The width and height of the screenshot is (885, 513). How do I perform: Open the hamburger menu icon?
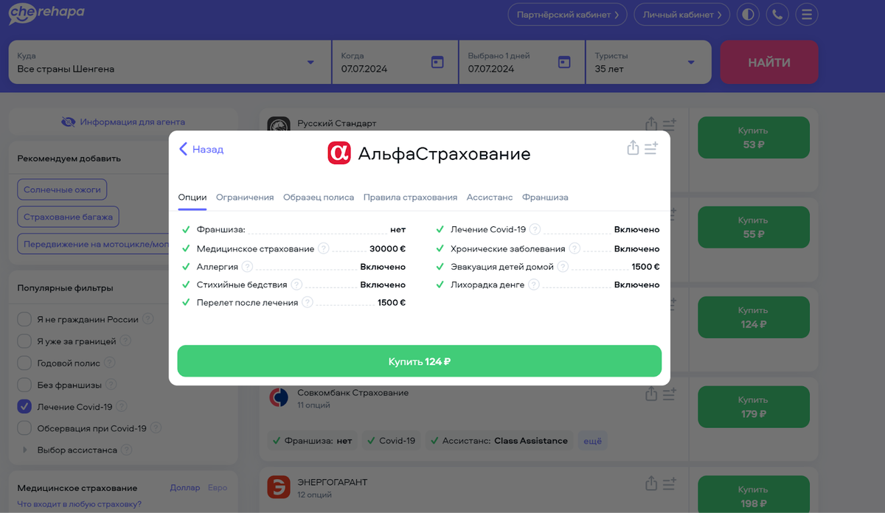click(x=807, y=15)
